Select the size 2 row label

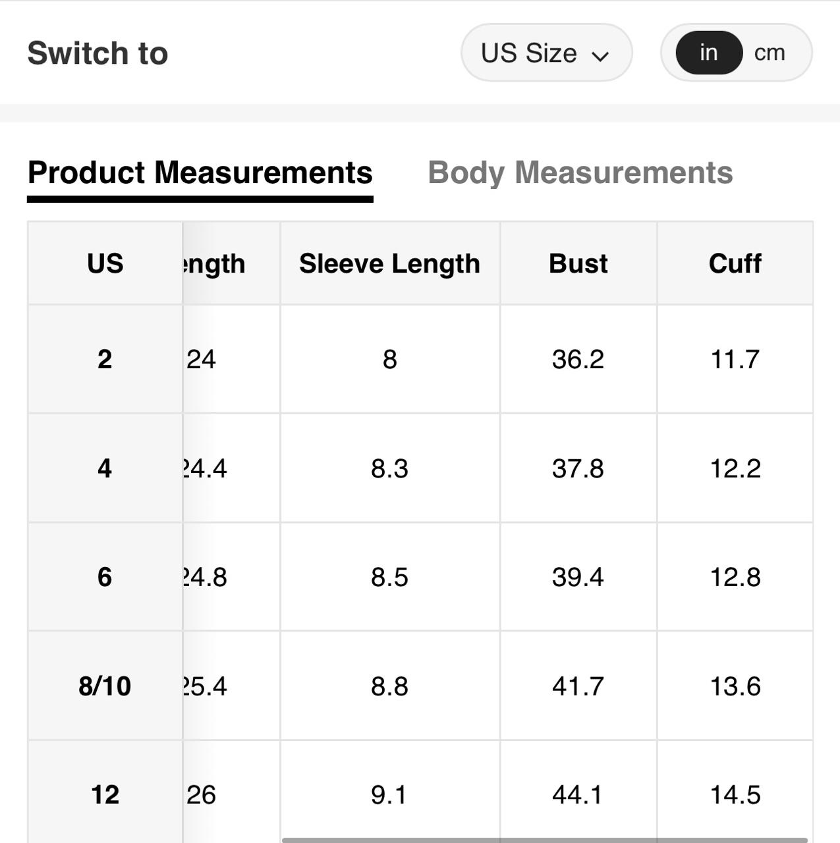(x=105, y=360)
